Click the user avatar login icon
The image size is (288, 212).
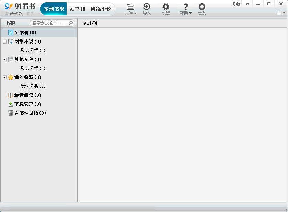click(x=7, y=14)
